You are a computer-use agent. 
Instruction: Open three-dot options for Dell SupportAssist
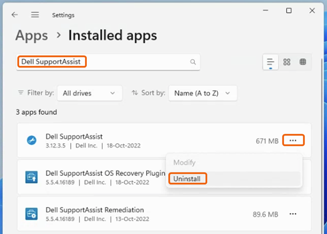click(x=293, y=141)
